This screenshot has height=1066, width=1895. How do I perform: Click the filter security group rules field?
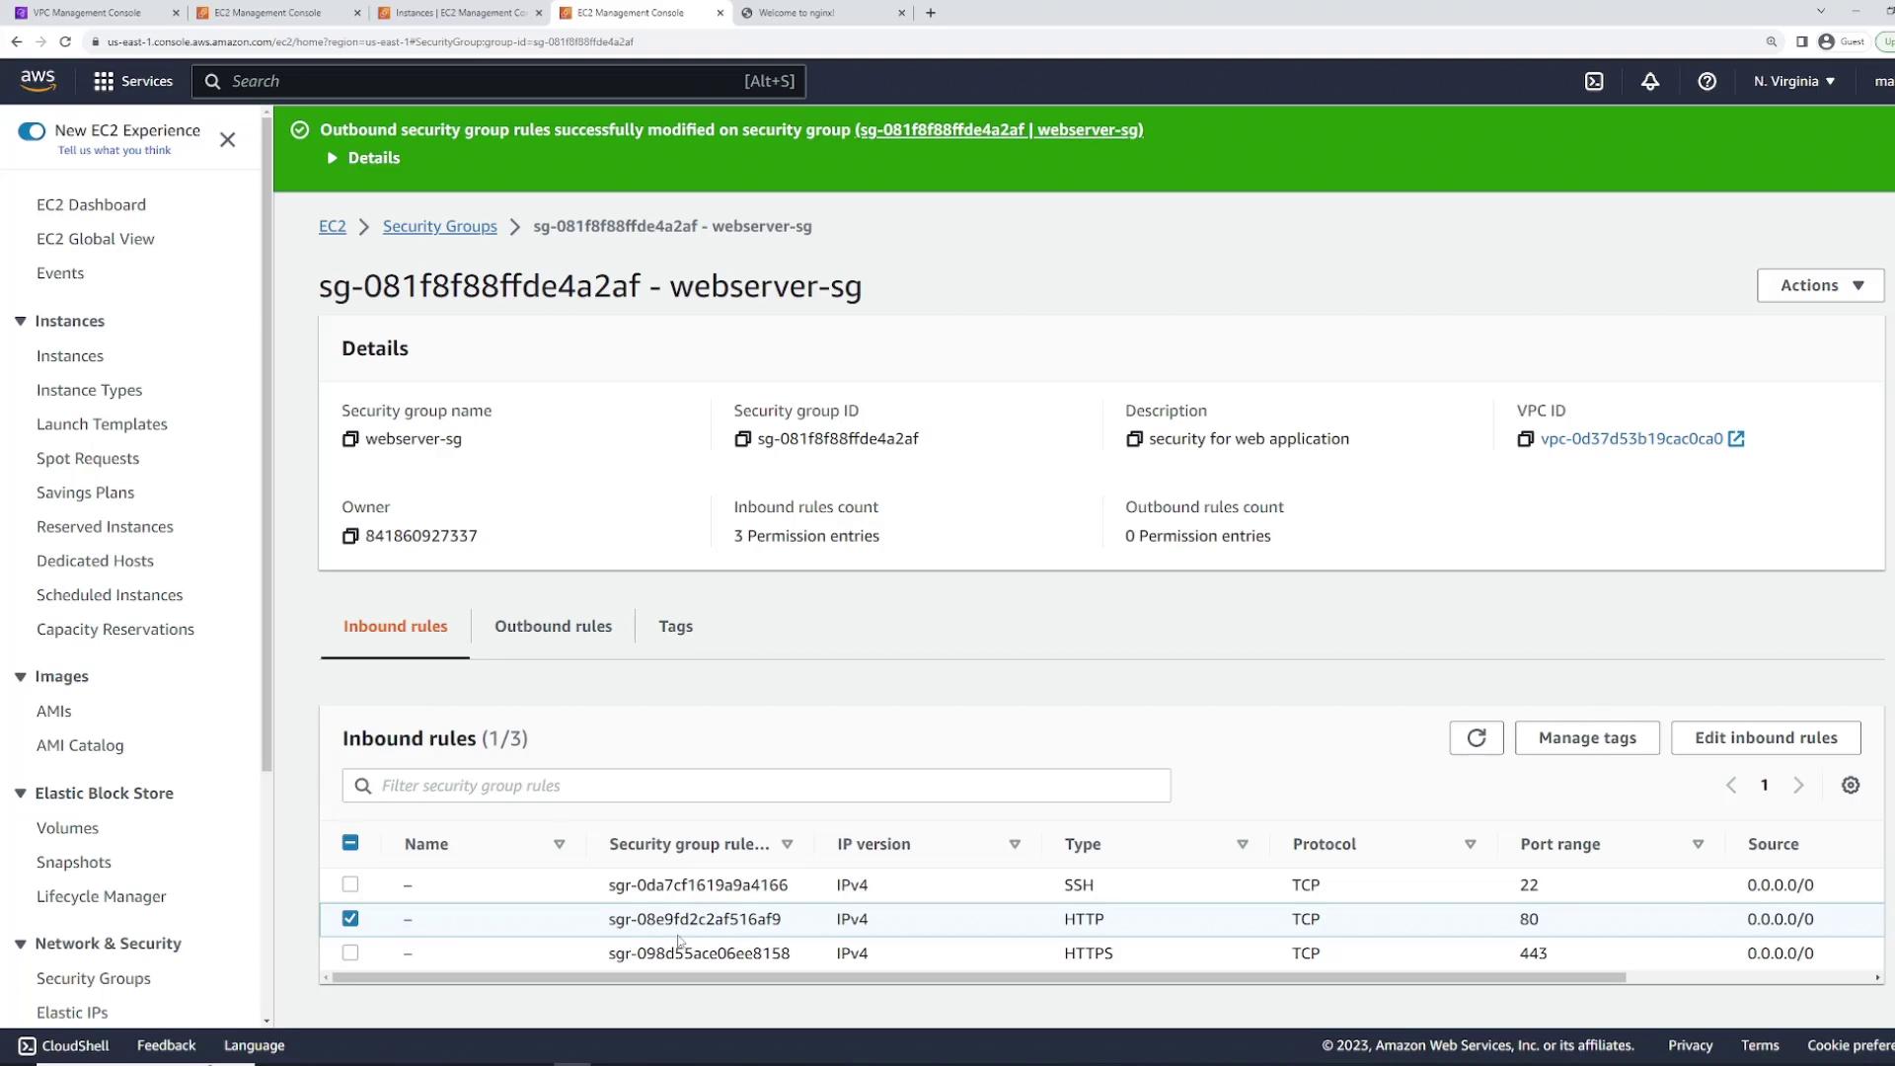click(x=756, y=786)
